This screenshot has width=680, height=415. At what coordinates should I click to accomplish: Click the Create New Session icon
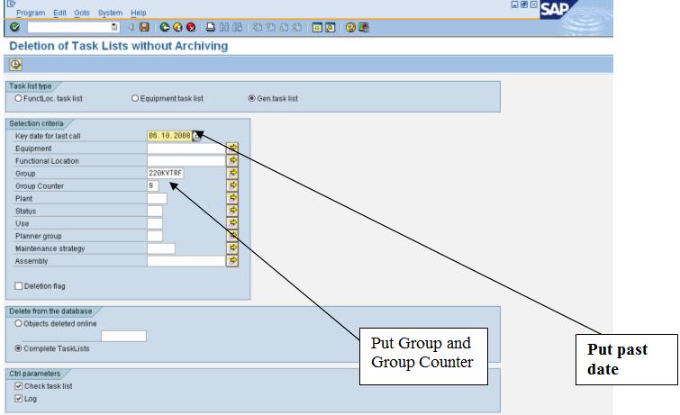tap(317, 27)
